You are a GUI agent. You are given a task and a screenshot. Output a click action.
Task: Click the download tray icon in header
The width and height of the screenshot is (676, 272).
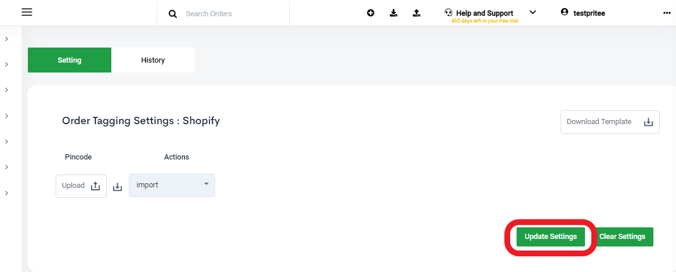pos(393,13)
